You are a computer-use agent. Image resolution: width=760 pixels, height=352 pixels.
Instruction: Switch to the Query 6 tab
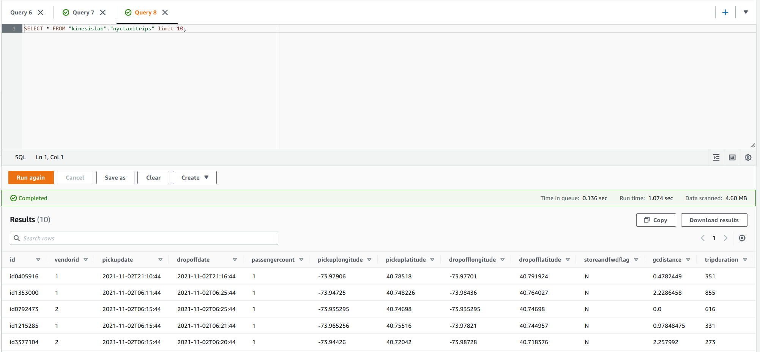point(21,13)
